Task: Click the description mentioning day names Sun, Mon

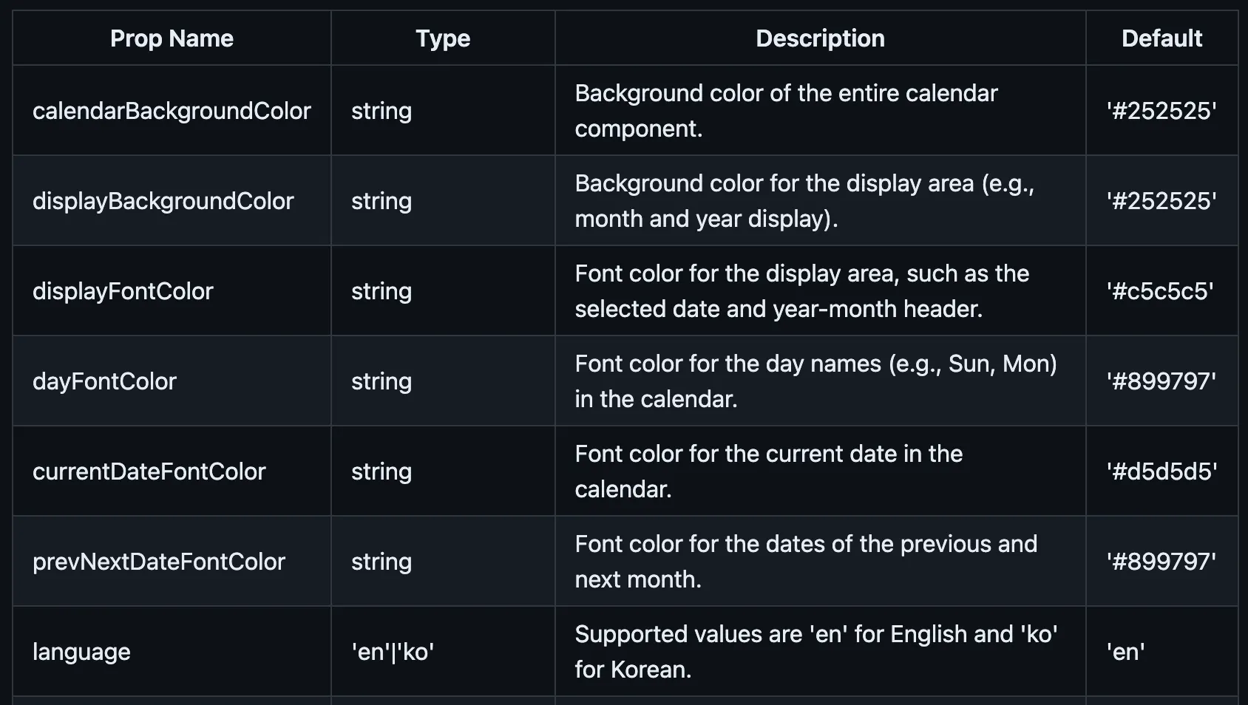Action: pyautogui.click(x=815, y=381)
